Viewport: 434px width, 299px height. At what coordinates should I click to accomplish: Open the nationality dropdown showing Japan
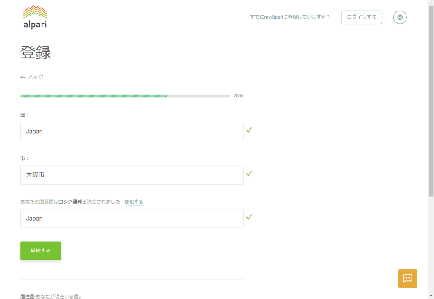click(x=132, y=218)
